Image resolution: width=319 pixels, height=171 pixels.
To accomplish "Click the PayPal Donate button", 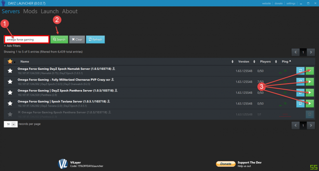I will click(226, 164).
